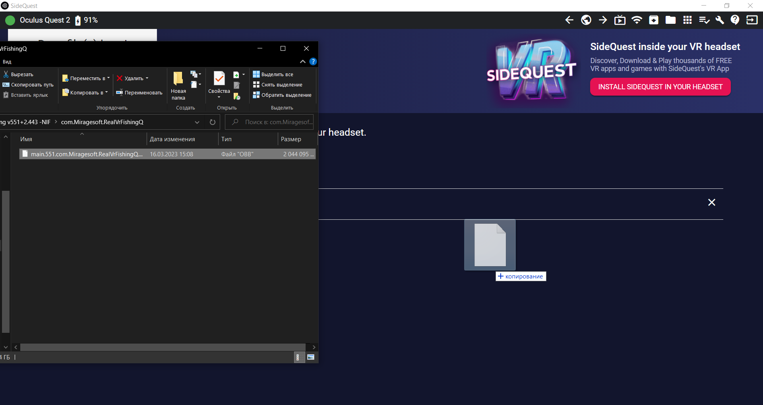Click the Explorer horizontal scrollbar

163,347
